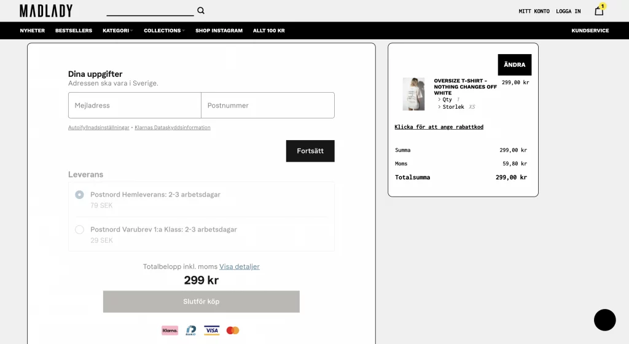Expand the Collections dropdown menu
629x344 pixels.
(164, 31)
